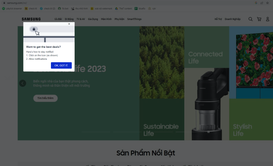Open the Di Động menu
This screenshot has width=273, height=166.
69,19
